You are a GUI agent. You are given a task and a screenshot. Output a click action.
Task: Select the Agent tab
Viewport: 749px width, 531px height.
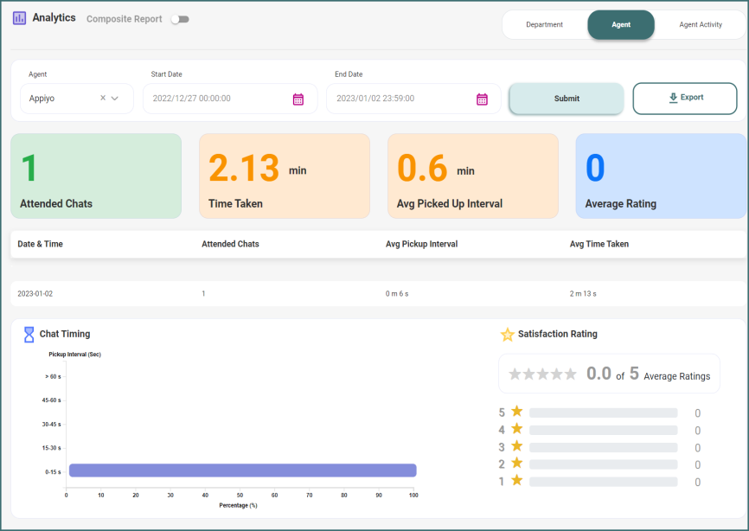click(621, 25)
